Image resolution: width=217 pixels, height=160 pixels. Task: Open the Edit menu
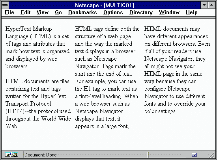(26, 13)
